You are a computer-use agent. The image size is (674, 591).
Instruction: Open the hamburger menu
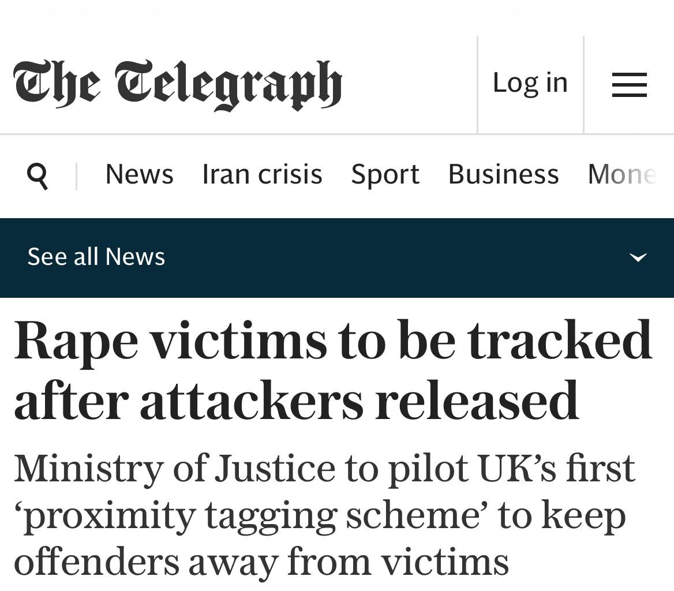[x=629, y=84]
